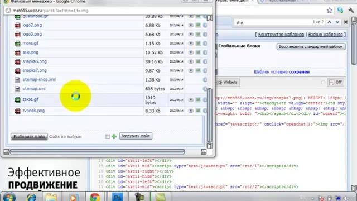Image resolution: width=357 pixels, height=201 pixels.
Task: Click the '39.16 Kb' size cell
Action: click(154, 62)
